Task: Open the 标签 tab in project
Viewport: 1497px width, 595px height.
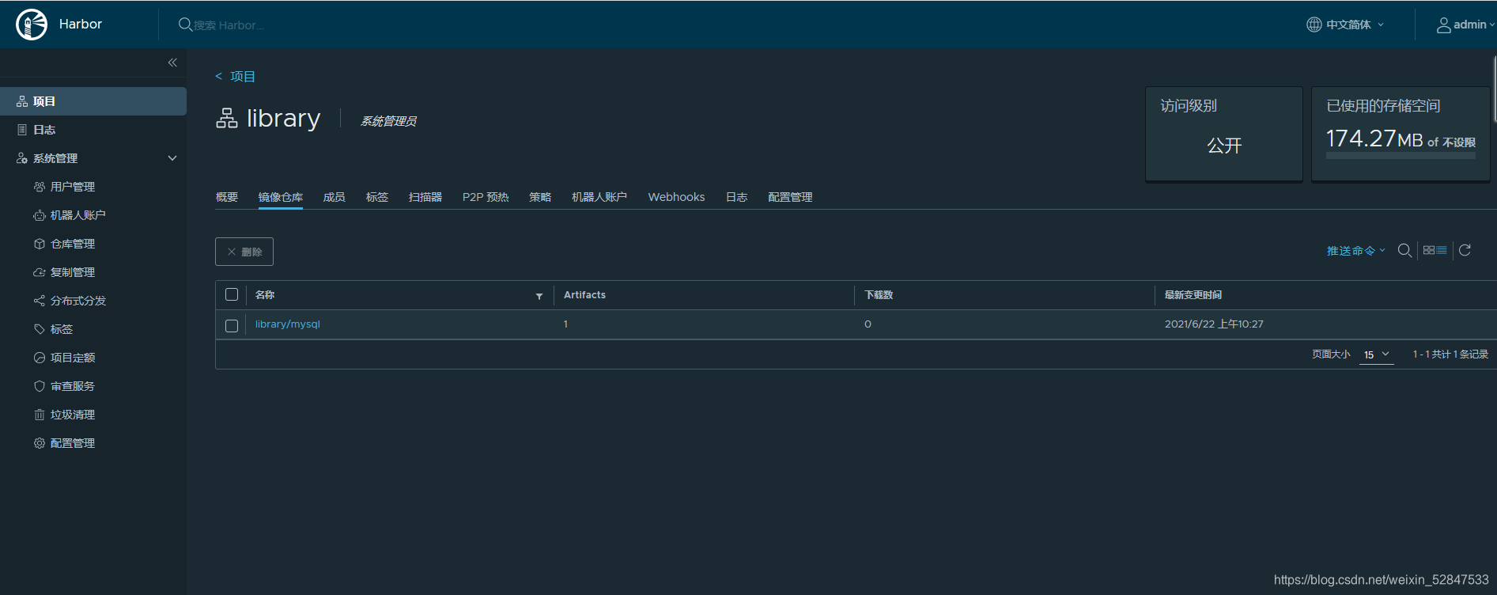Action: coord(377,197)
